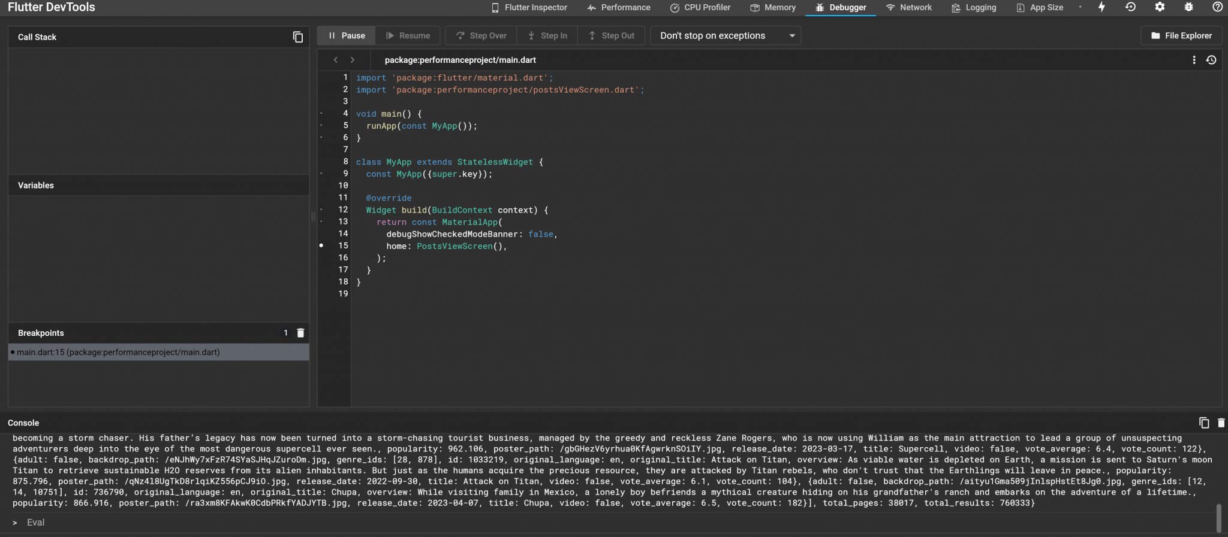Click the Step In button
This screenshot has width=1228, height=537.
[x=547, y=36]
